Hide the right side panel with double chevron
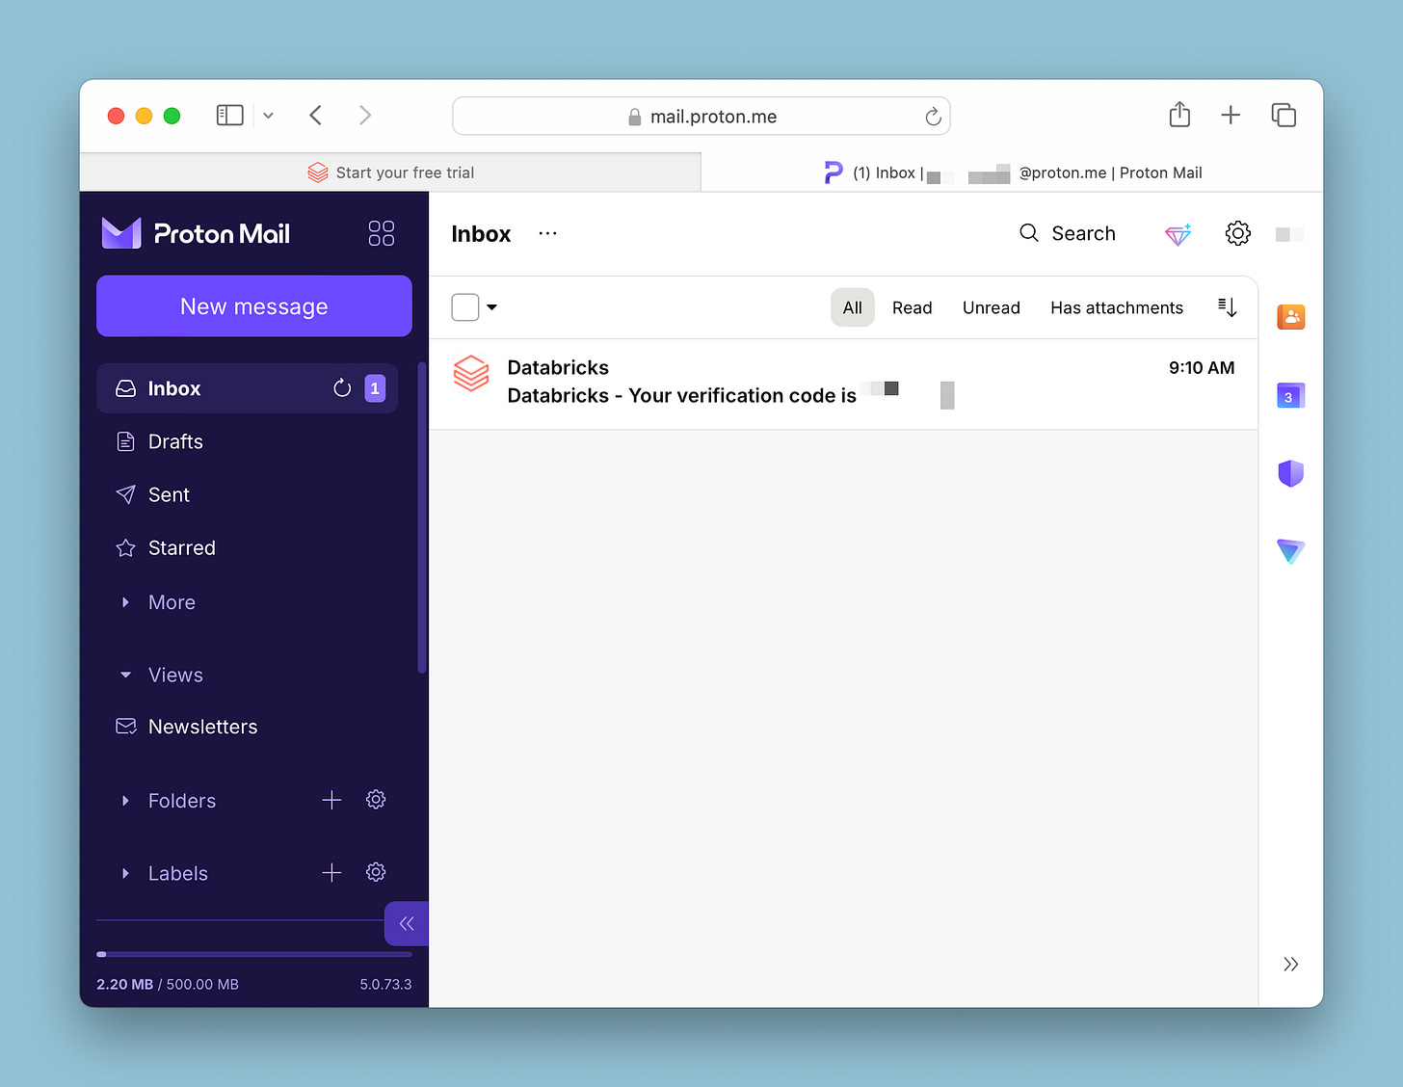The image size is (1403, 1087). (x=1291, y=964)
